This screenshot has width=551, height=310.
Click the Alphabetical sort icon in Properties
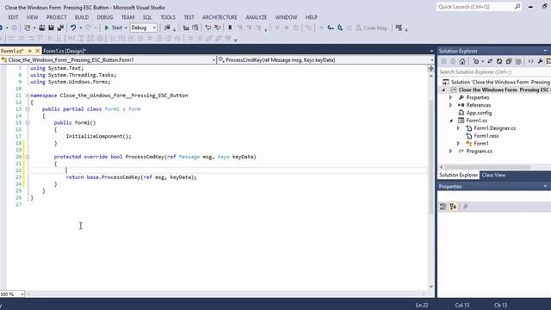(x=453, y=207)
